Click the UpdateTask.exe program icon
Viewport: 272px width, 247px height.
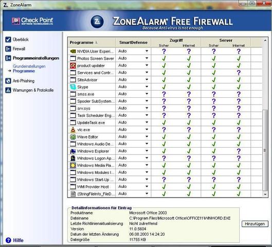(x=73, y=122)
